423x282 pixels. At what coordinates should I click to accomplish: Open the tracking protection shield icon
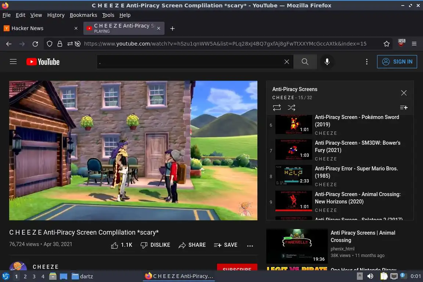point(49,44)
